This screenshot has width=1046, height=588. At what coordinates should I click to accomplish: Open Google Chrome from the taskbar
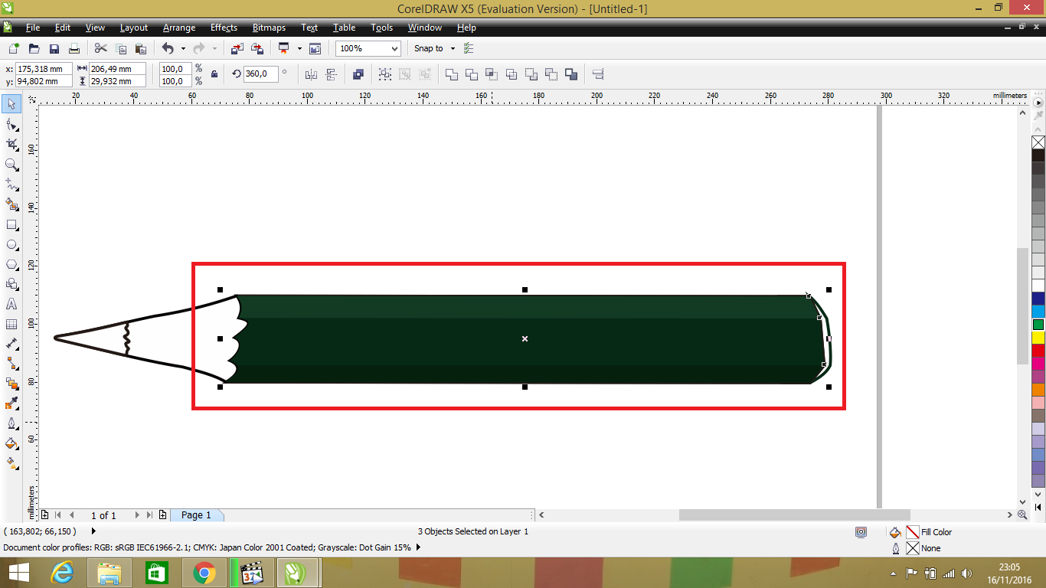(204, 573)
